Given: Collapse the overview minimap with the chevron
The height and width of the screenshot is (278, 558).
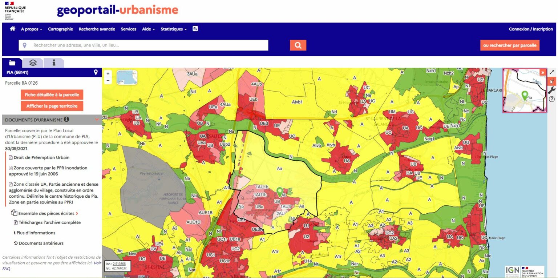Looking at the screenshot, I should tap(543, 72).
